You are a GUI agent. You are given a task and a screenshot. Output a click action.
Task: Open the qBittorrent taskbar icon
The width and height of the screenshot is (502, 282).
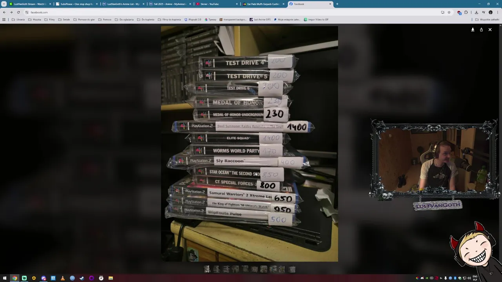pos(72,278)
